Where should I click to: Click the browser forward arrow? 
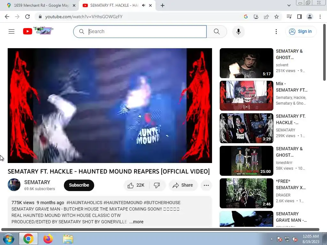point(17,17)
